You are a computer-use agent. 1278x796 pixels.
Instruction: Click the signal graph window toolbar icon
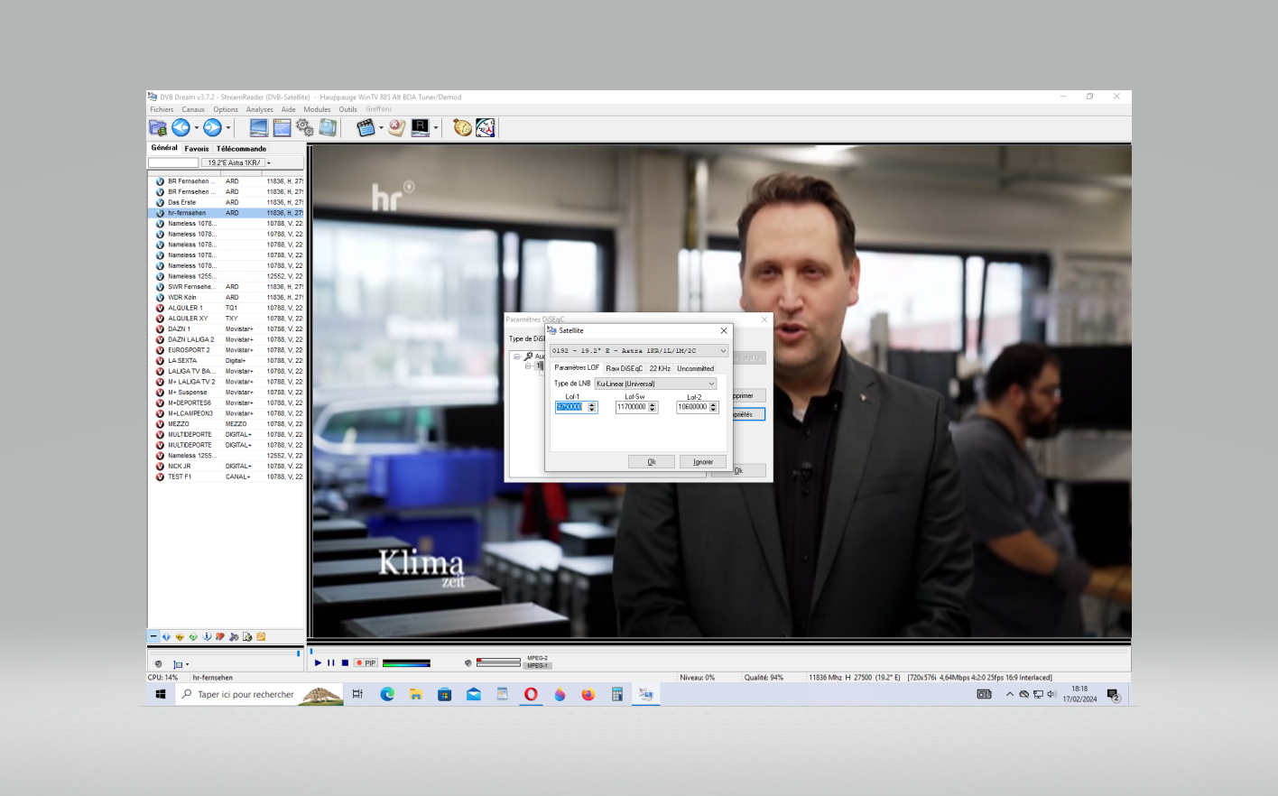click(x=282, y=128)
